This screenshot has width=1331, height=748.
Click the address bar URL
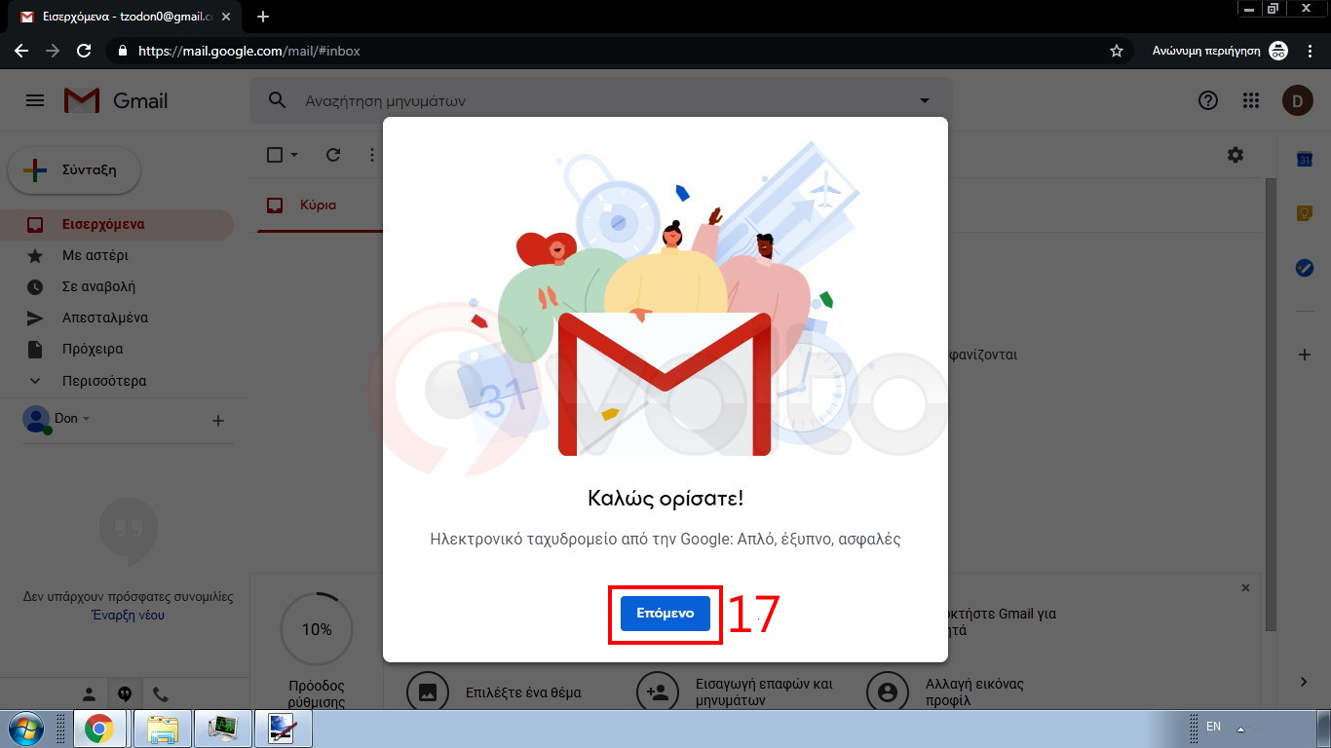tap(249, 51)
